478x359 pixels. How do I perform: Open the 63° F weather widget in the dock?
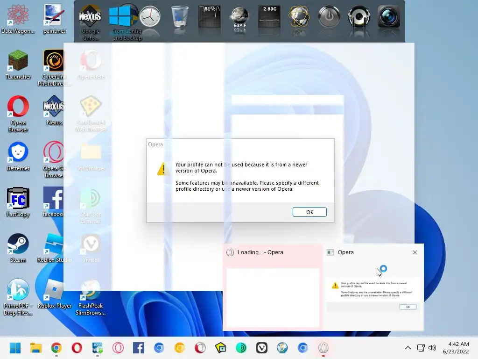click(x=239, y=18)
